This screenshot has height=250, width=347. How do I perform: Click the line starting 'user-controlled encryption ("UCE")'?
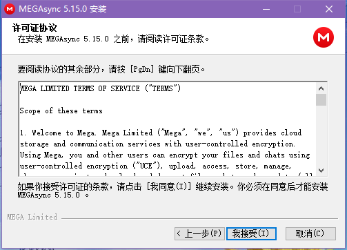(x=156, y=166)
